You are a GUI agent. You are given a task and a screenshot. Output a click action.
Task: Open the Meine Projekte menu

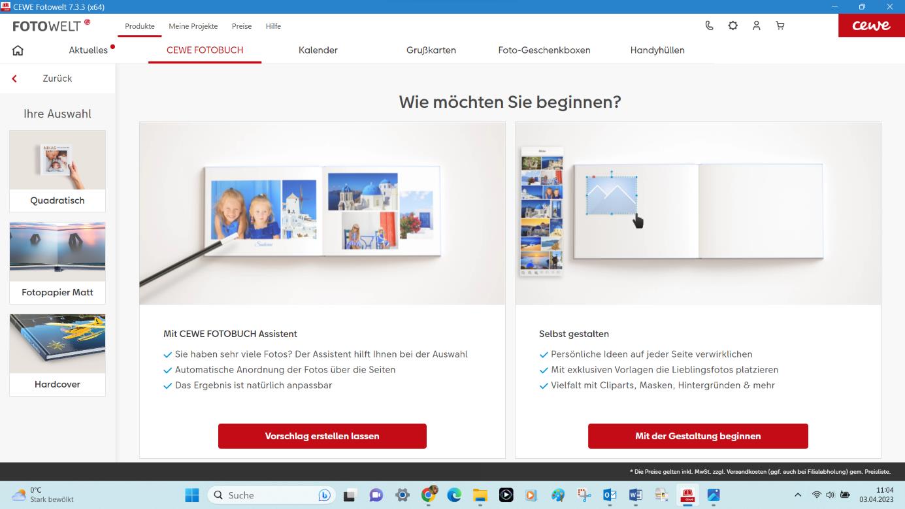[193, 26]
